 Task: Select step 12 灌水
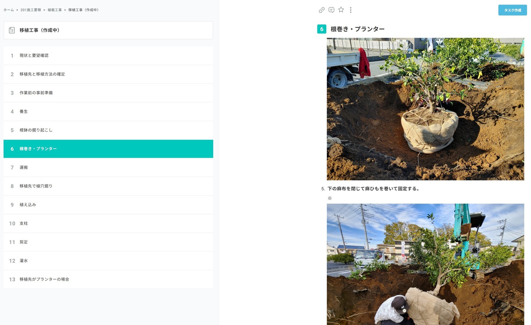[x=108, y=261]
